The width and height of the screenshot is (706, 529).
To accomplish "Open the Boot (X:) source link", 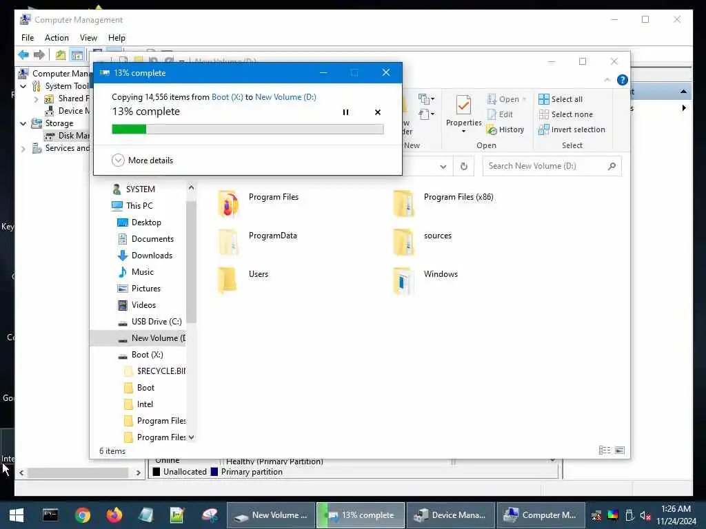I will tap(227, 96).
